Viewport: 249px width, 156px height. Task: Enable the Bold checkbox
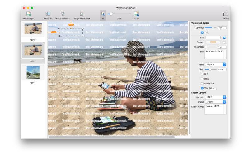[x=202, y=74]
